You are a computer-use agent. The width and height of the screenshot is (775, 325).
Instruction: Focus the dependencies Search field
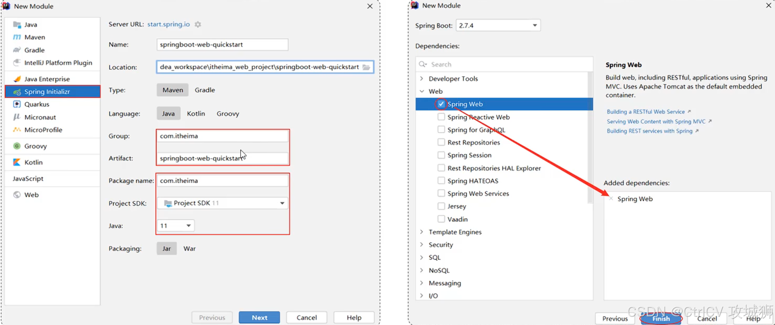tap(504, 64)
